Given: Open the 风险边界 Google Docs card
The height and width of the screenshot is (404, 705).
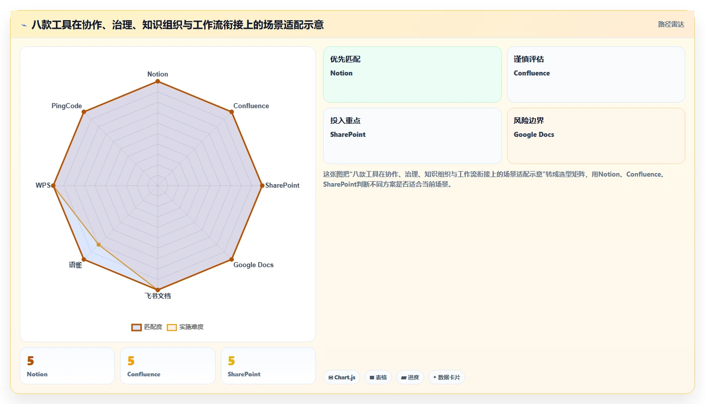Looking at the screenshot, I should (x=596, y=136).
